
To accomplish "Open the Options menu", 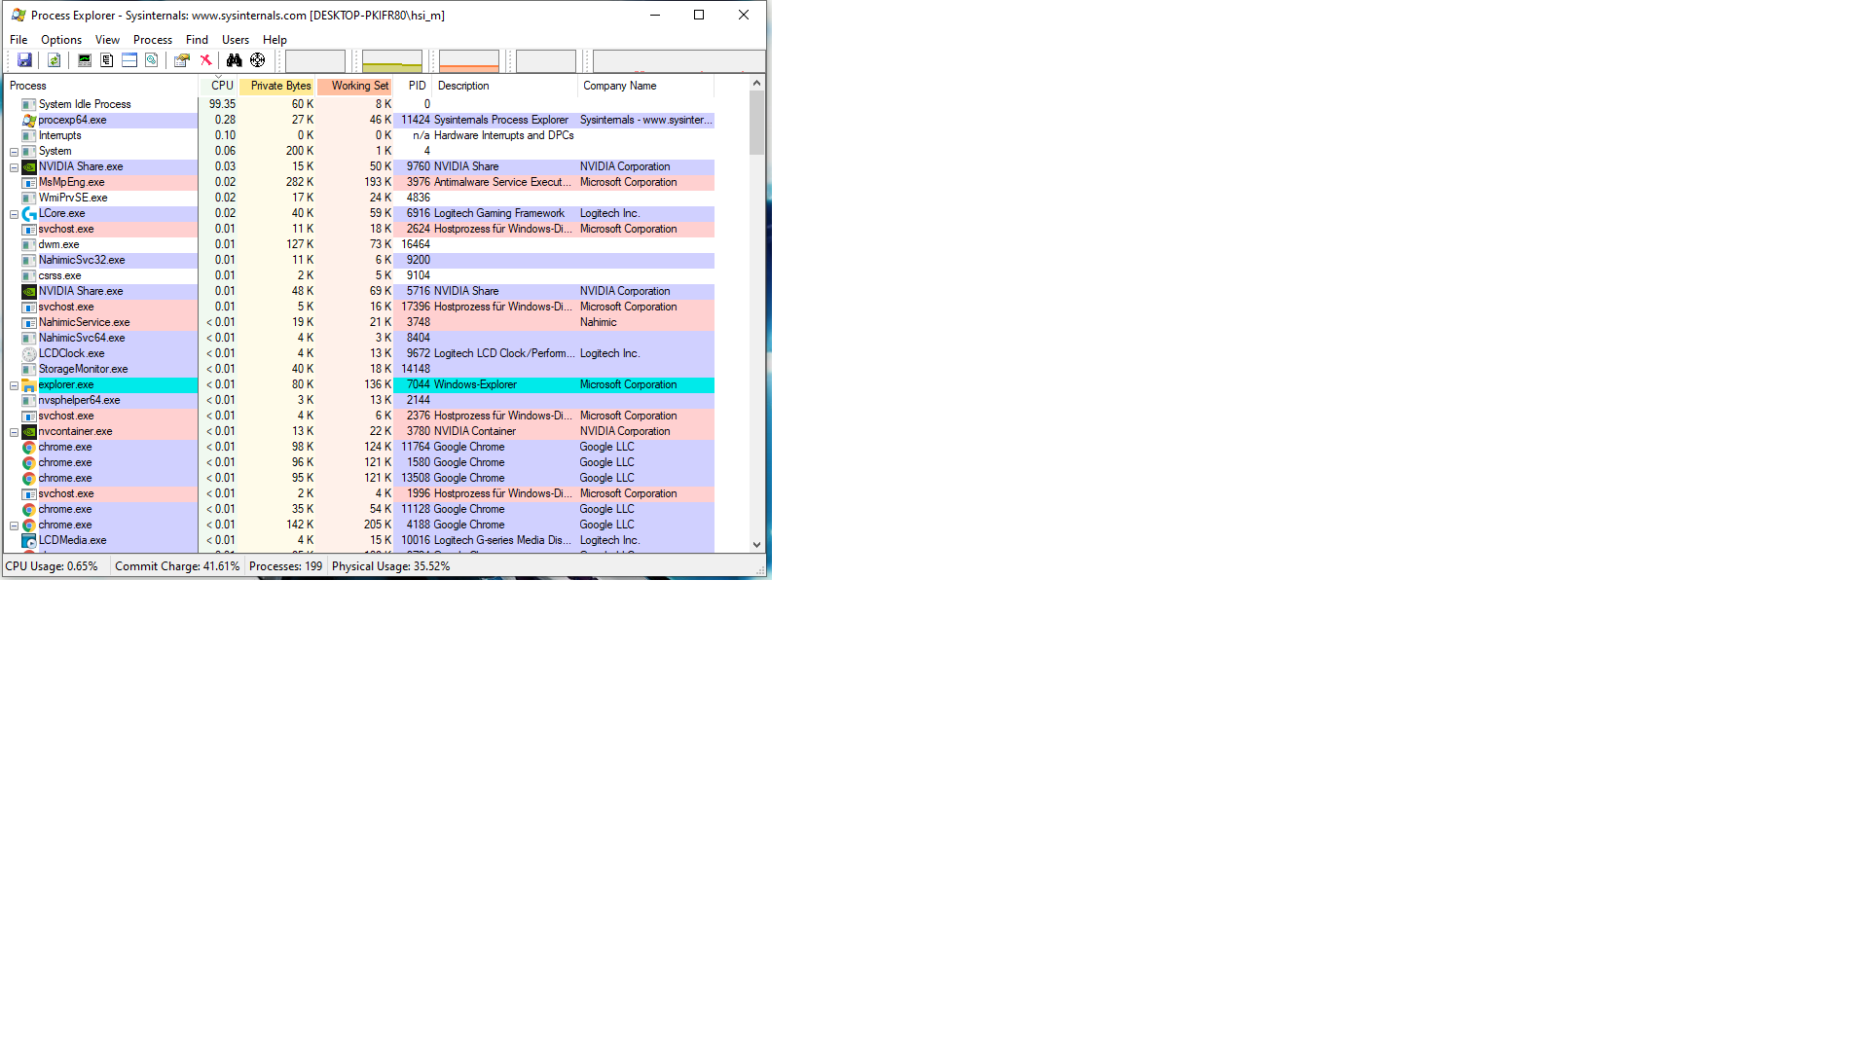I will [x=60, y=40].
